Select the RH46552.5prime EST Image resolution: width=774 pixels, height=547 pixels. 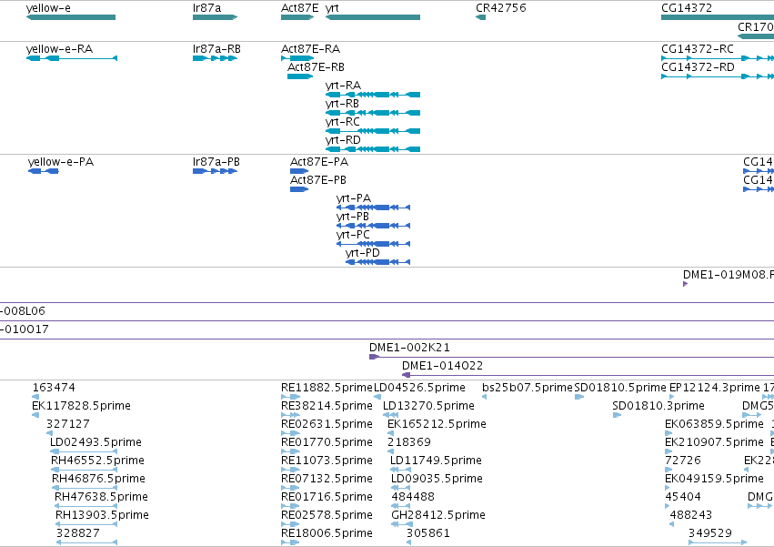(x=84, y=470)
